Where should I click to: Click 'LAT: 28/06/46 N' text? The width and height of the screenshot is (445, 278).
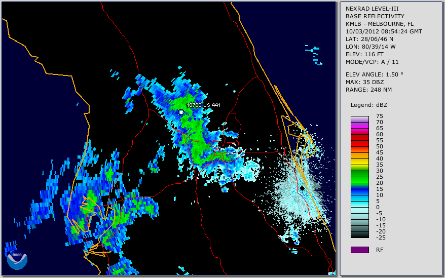(369, 39)
